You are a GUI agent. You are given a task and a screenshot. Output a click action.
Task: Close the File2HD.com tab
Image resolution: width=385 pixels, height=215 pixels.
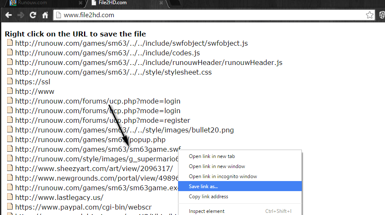[161, 3]
